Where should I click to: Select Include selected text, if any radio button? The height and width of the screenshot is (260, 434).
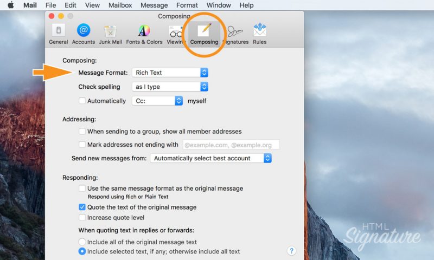click(82, 251)
